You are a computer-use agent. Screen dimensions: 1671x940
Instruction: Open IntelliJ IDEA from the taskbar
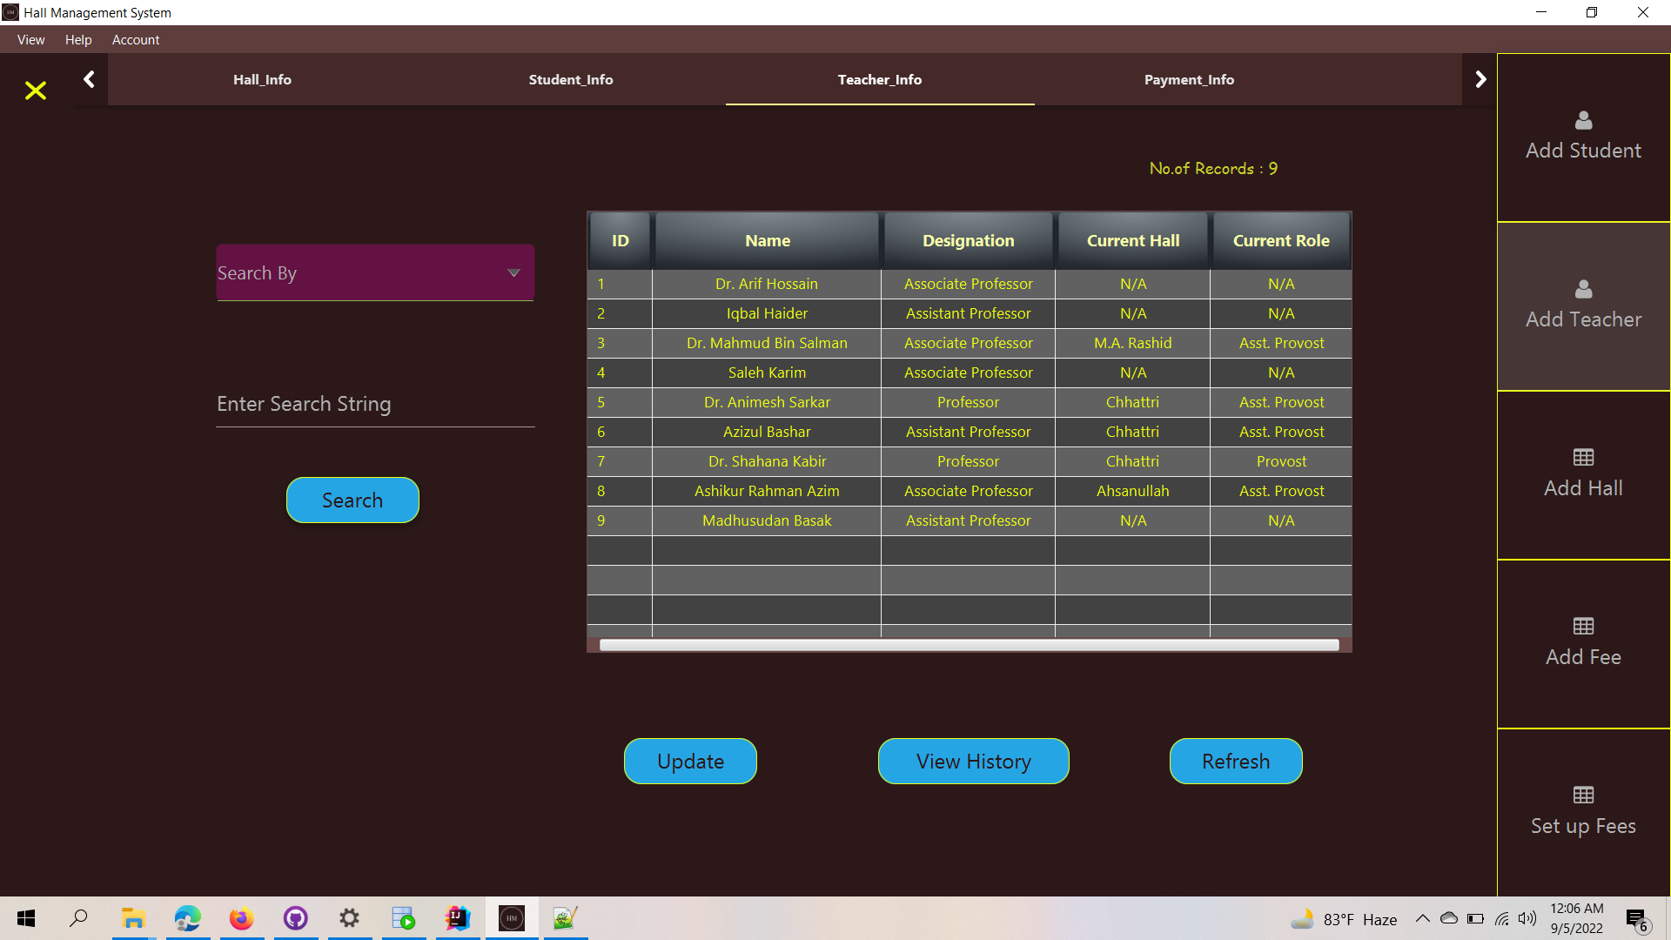[457, 918]
